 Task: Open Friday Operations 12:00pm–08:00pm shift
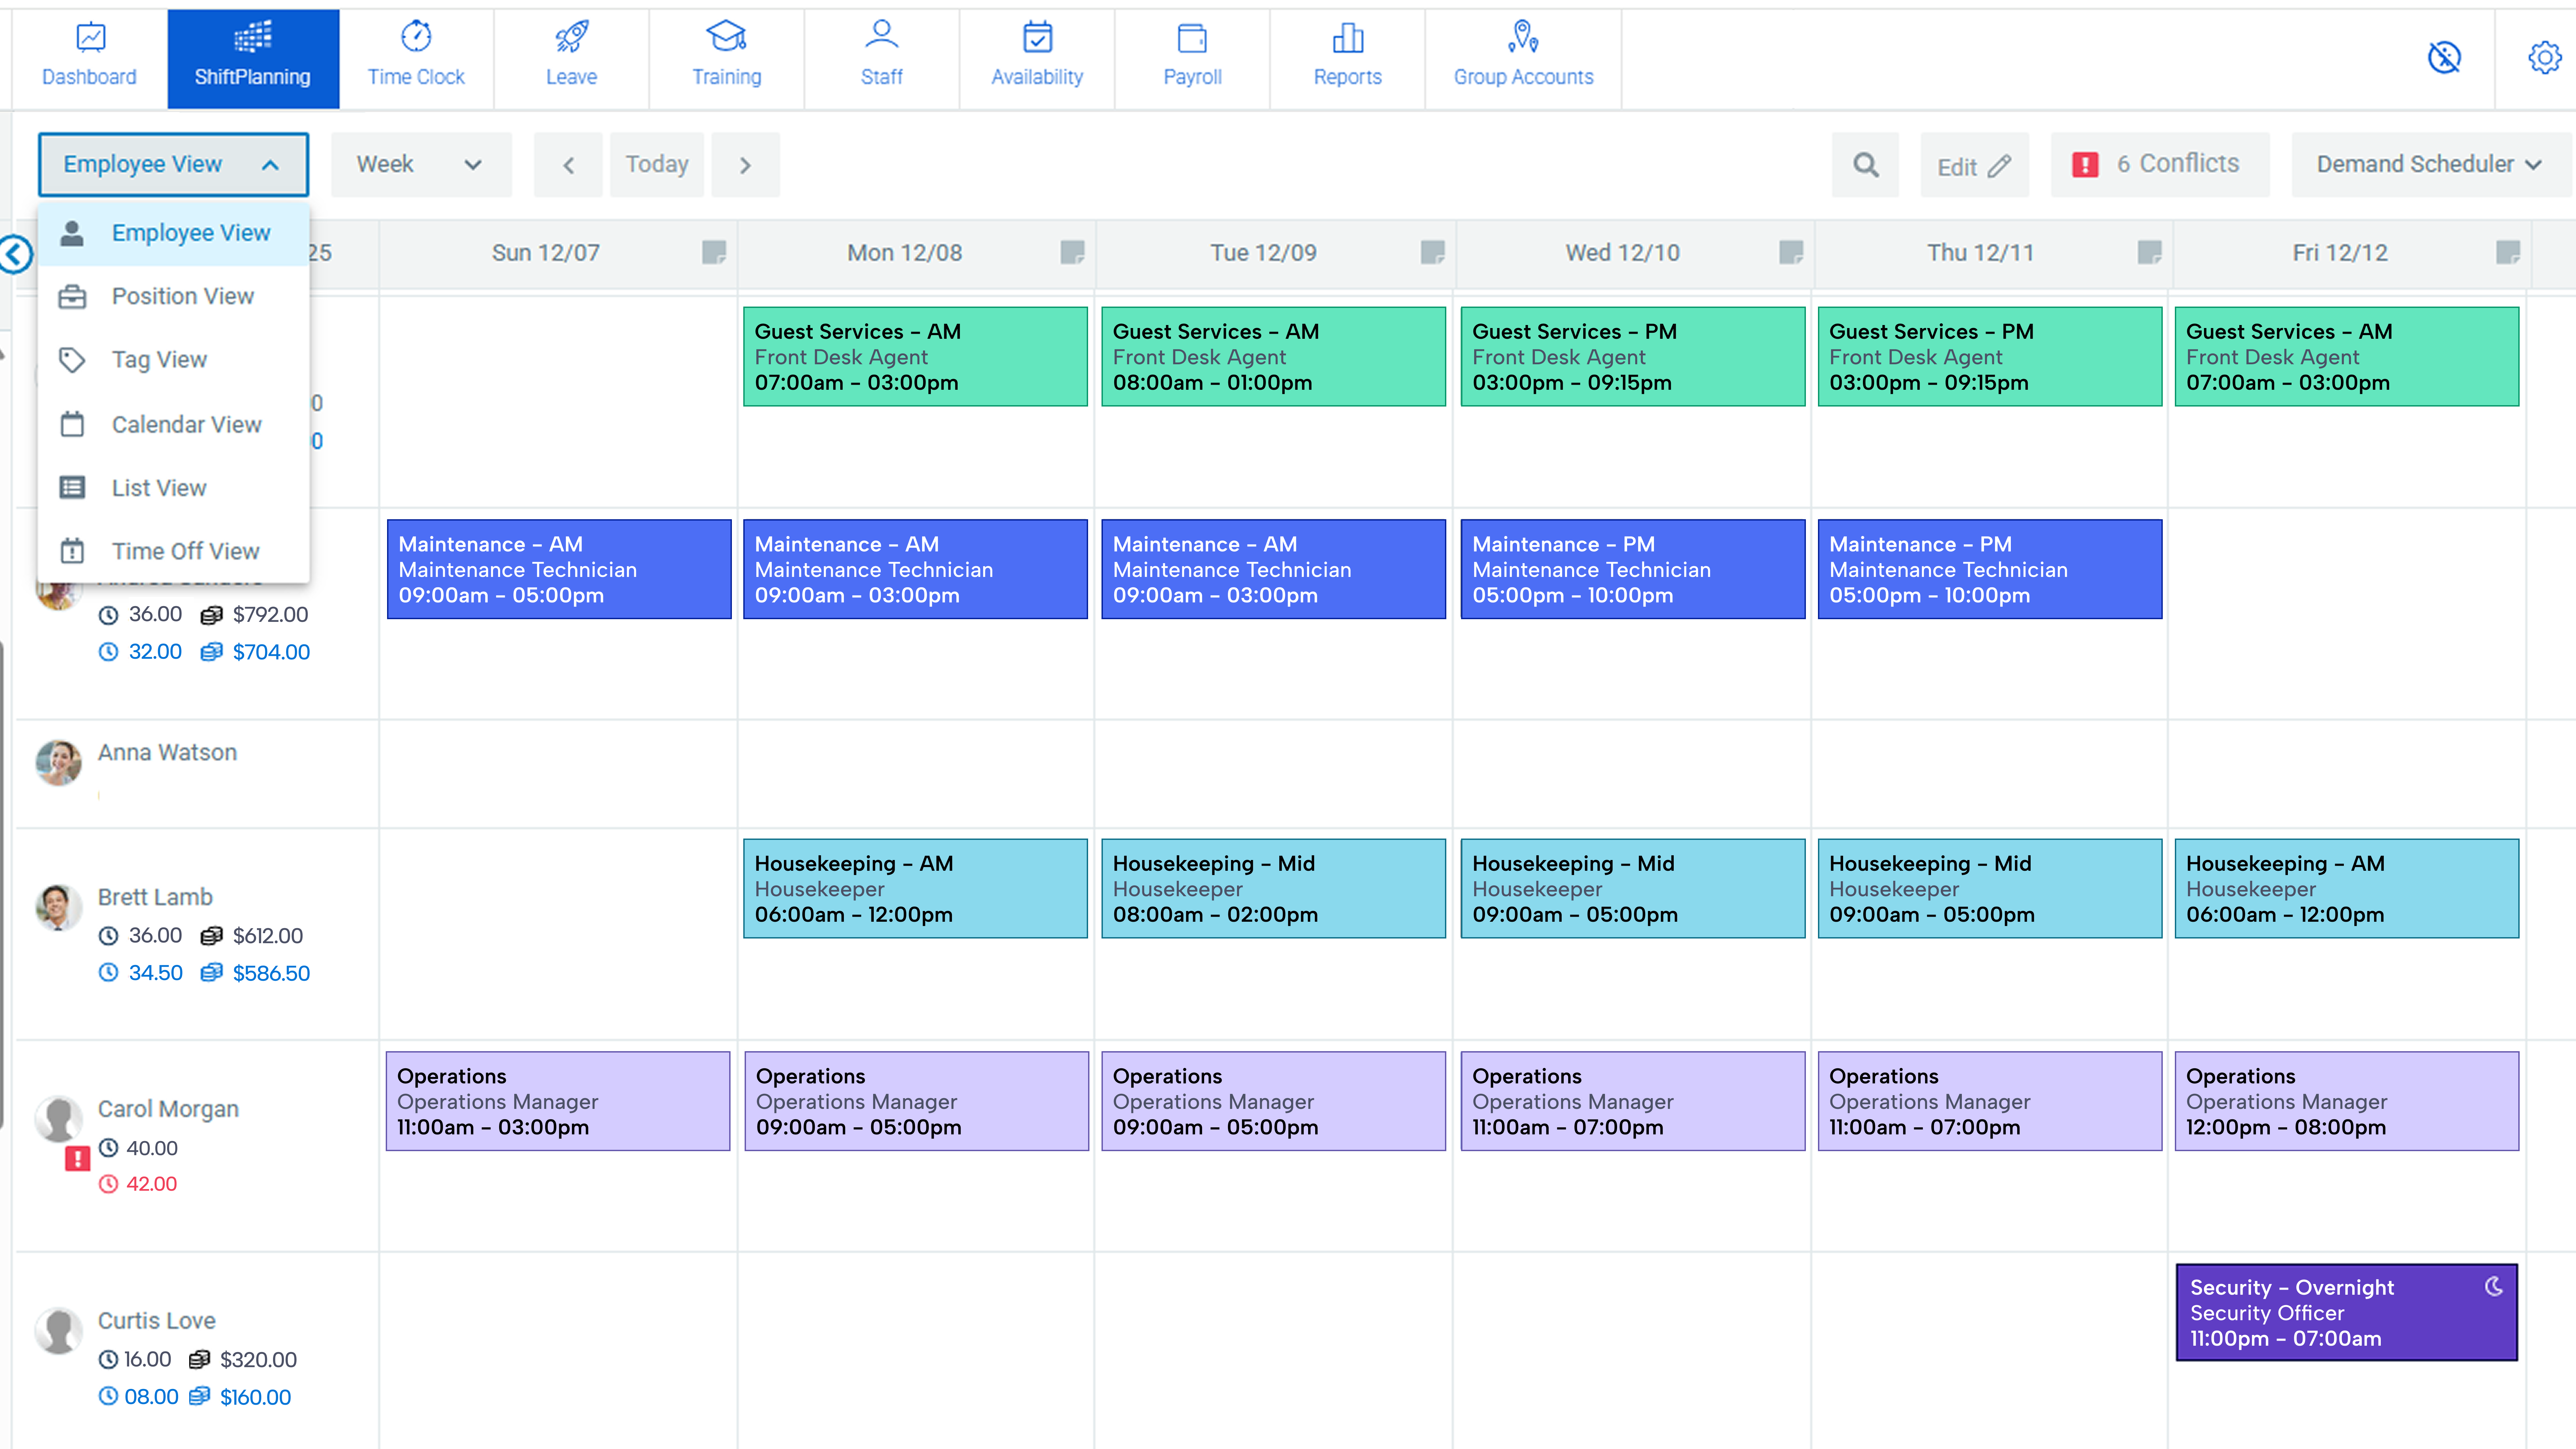pyautogui.click(x=2347, y=1101)
